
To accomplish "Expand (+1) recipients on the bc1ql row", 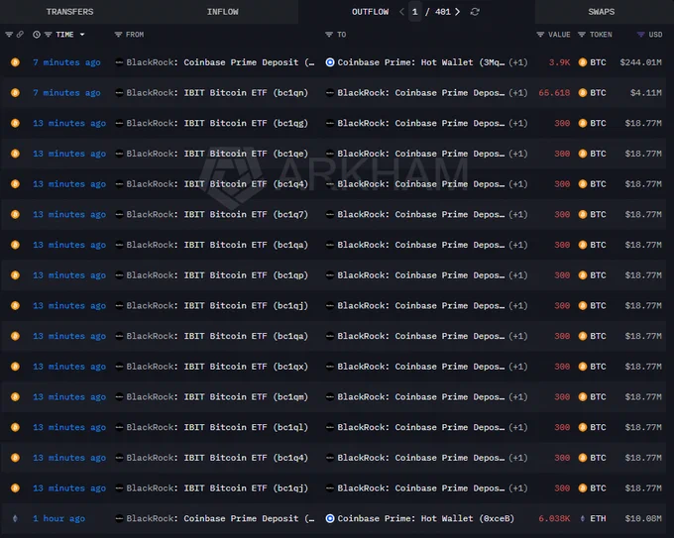I will coord(518,428).
